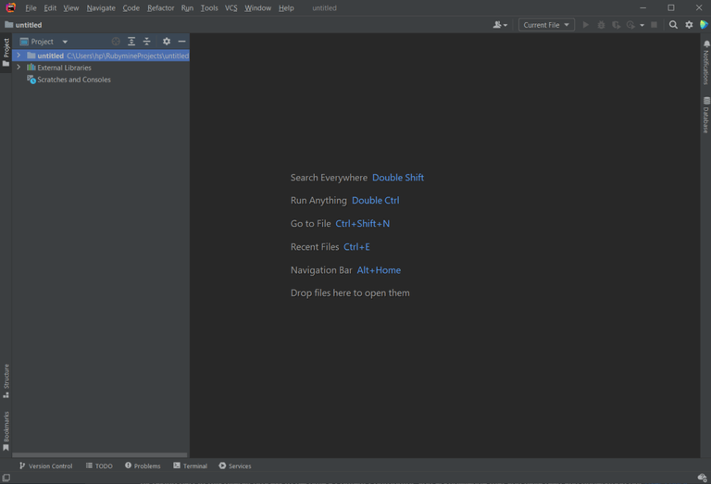Open the Version Control tool window
This screenshot has width=711, height=484.
[x=45, y=465]
